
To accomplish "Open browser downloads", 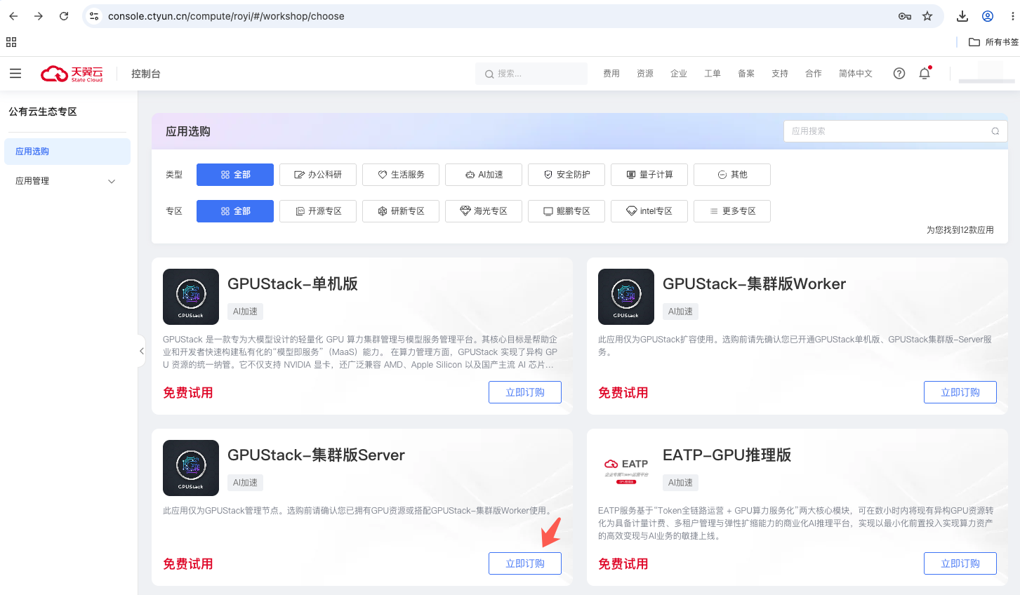I will pos(962,16).
